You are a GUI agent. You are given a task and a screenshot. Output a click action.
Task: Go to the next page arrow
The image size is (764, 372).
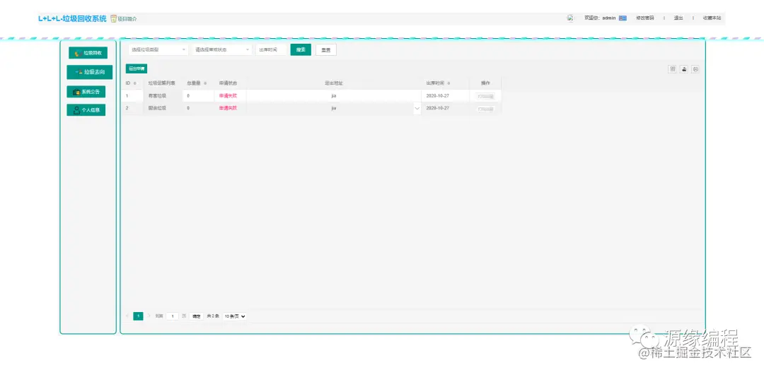(149, 316)
